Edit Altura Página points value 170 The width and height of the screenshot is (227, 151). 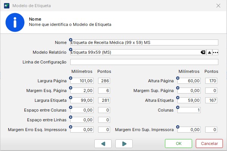211,81
